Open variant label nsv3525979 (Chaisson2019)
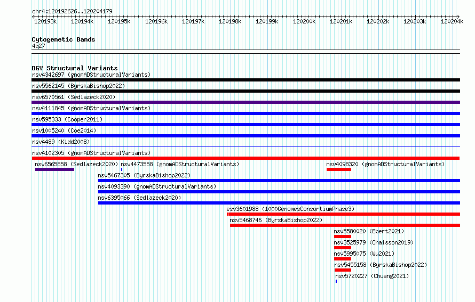Screen dimensions: 475x302 tap(374, 242)
